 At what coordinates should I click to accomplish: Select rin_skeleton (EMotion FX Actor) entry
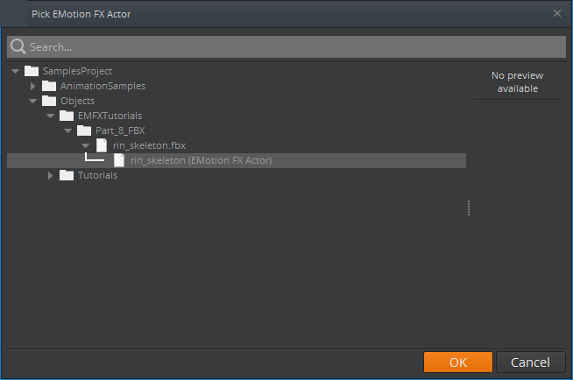tap(201, 160)
